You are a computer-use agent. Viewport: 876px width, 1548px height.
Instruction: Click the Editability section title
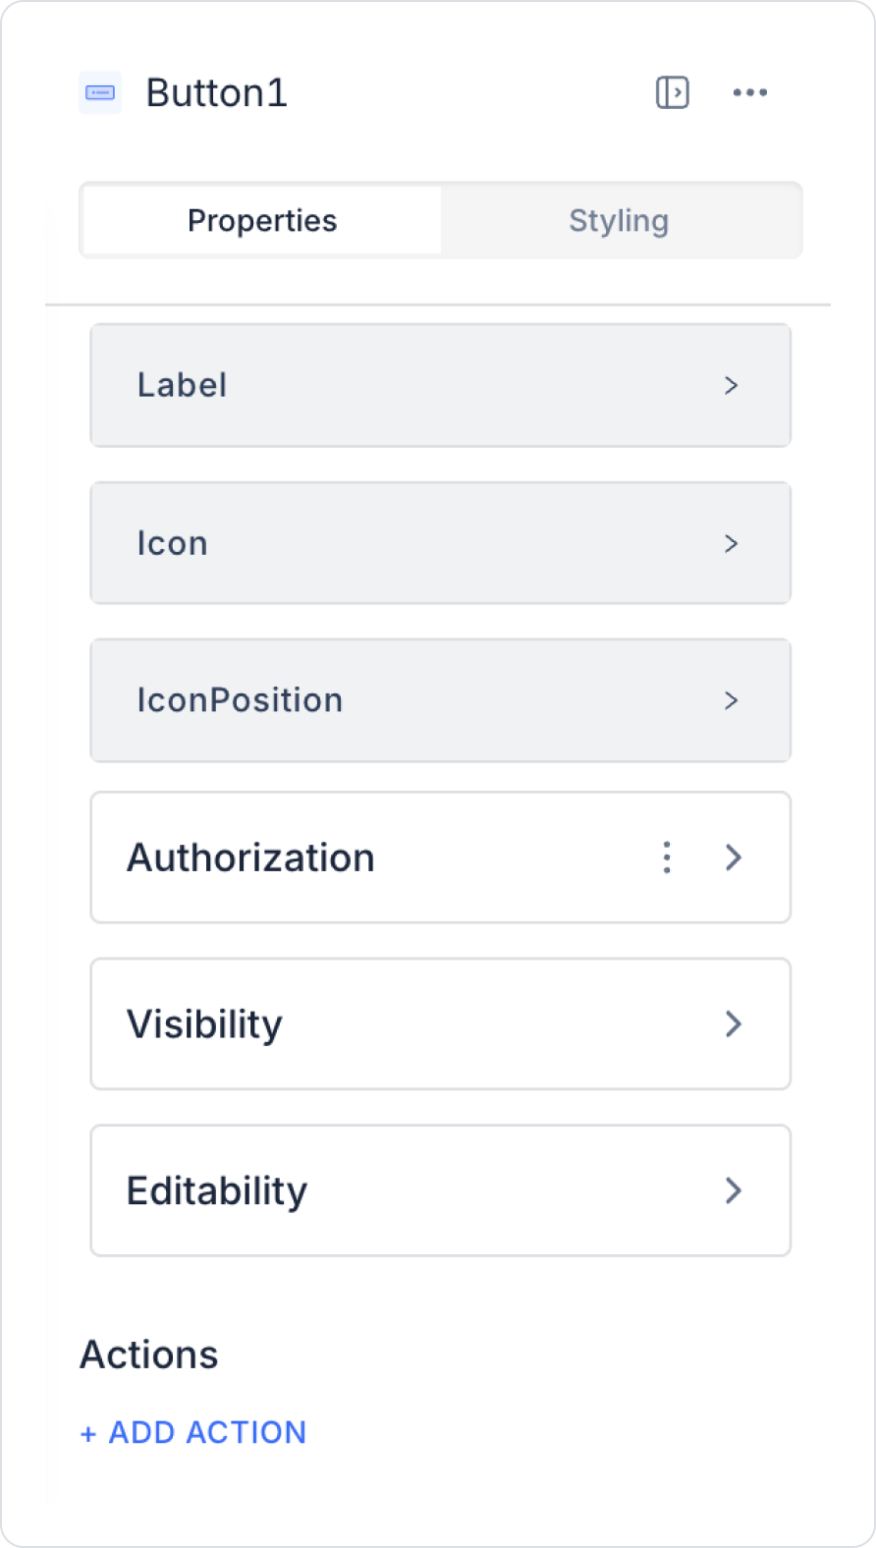pyautogui.click(x=217, y=1191)
